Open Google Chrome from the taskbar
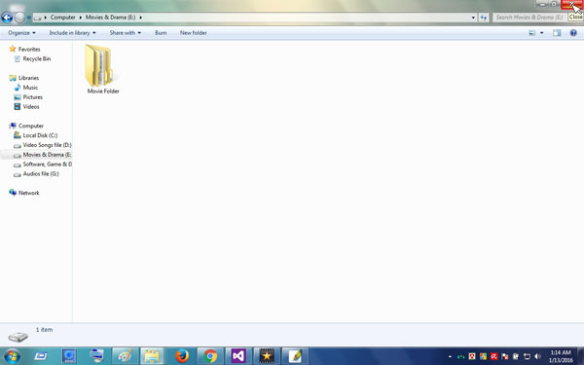 pyautogui.click(x=210, y=356)
